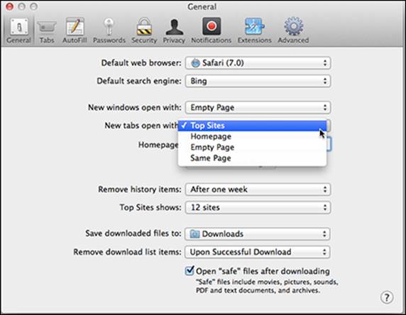Open the Privacy preferences pane
Image resolution: width=406 pixels, height=315 pixels.
(174, 31)
